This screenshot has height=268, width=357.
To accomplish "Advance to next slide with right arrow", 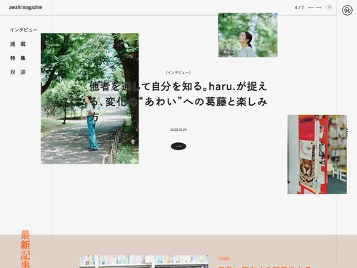I will click(x=318, y=8).
